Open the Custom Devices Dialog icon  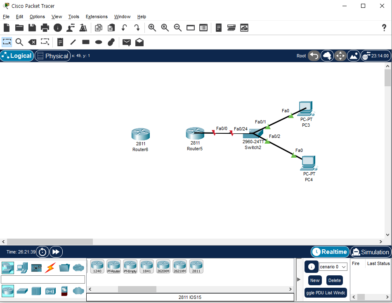[203, 28]
